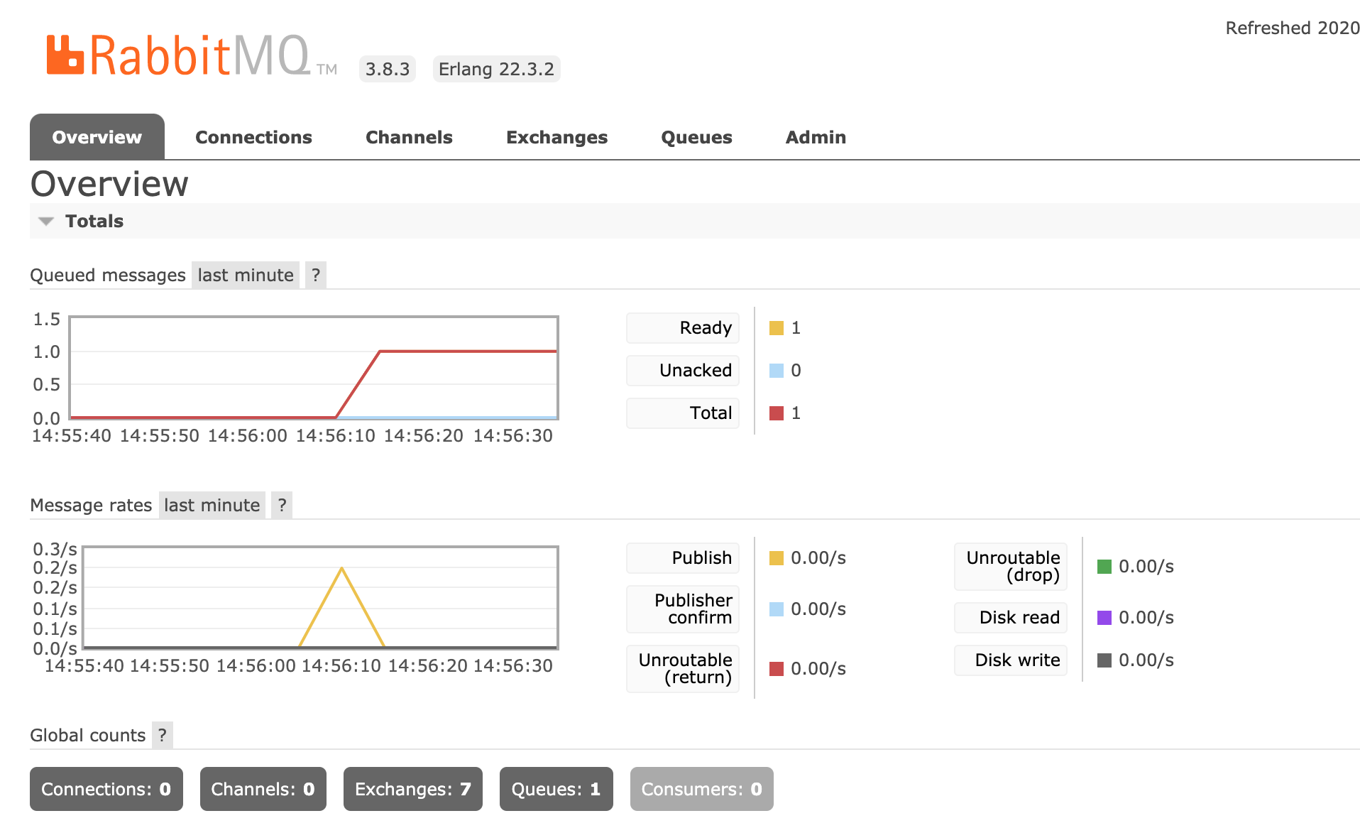
Task: Click the green Unroutable (drop) swatch
Action: (1104, 567)
